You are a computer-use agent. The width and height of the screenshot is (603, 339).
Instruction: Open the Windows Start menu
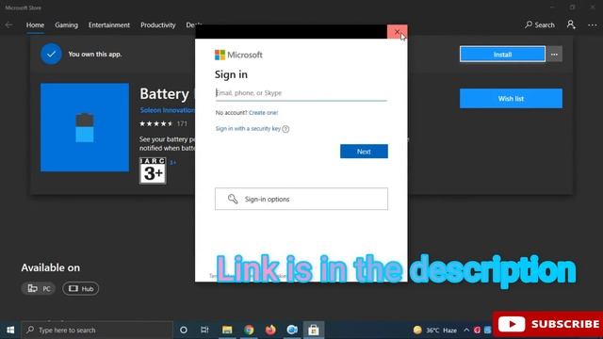pyautogui.click(x=10, y=330)
